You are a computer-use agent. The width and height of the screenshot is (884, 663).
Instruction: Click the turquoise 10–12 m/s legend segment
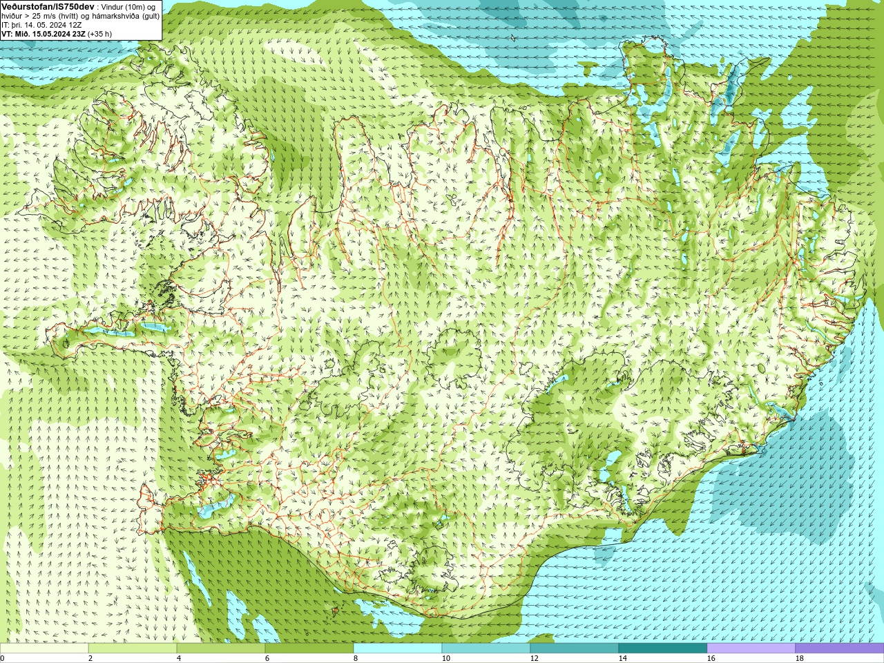pos(486,648)
